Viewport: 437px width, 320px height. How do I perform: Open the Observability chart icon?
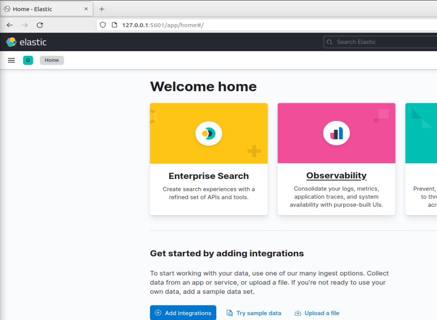(336, 133)
